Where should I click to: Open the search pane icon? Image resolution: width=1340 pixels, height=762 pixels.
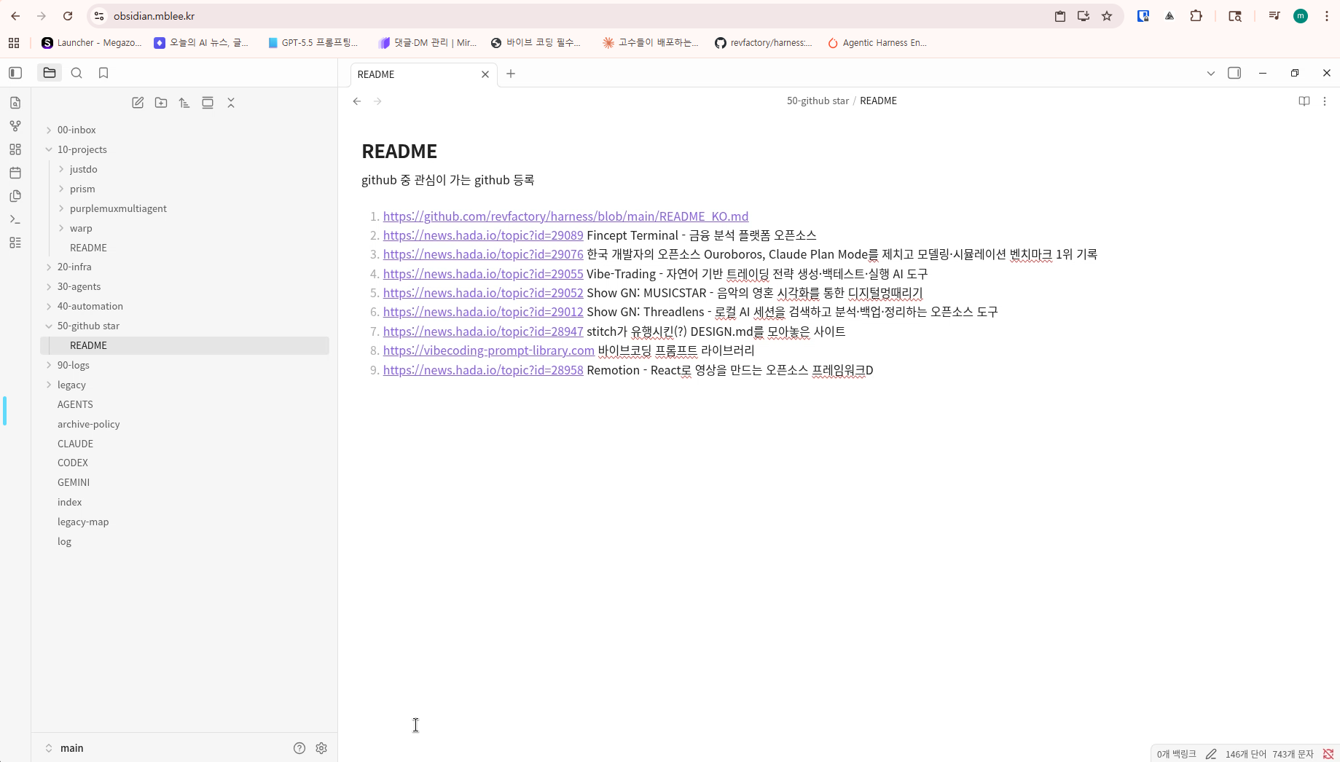click(x=77, y=73)
